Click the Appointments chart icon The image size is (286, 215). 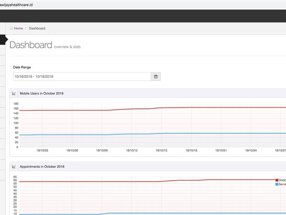point(14,167)
